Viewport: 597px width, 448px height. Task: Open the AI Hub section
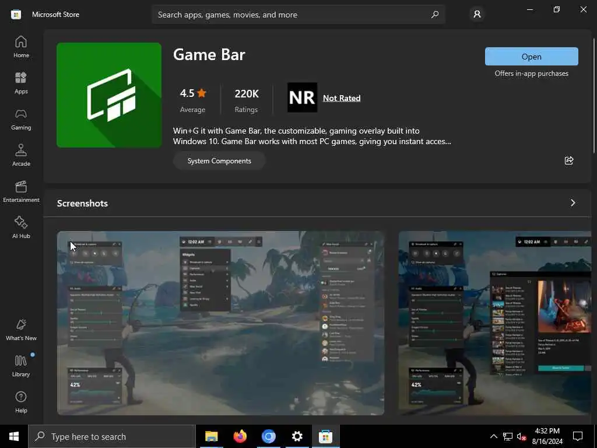coord(21,228)
